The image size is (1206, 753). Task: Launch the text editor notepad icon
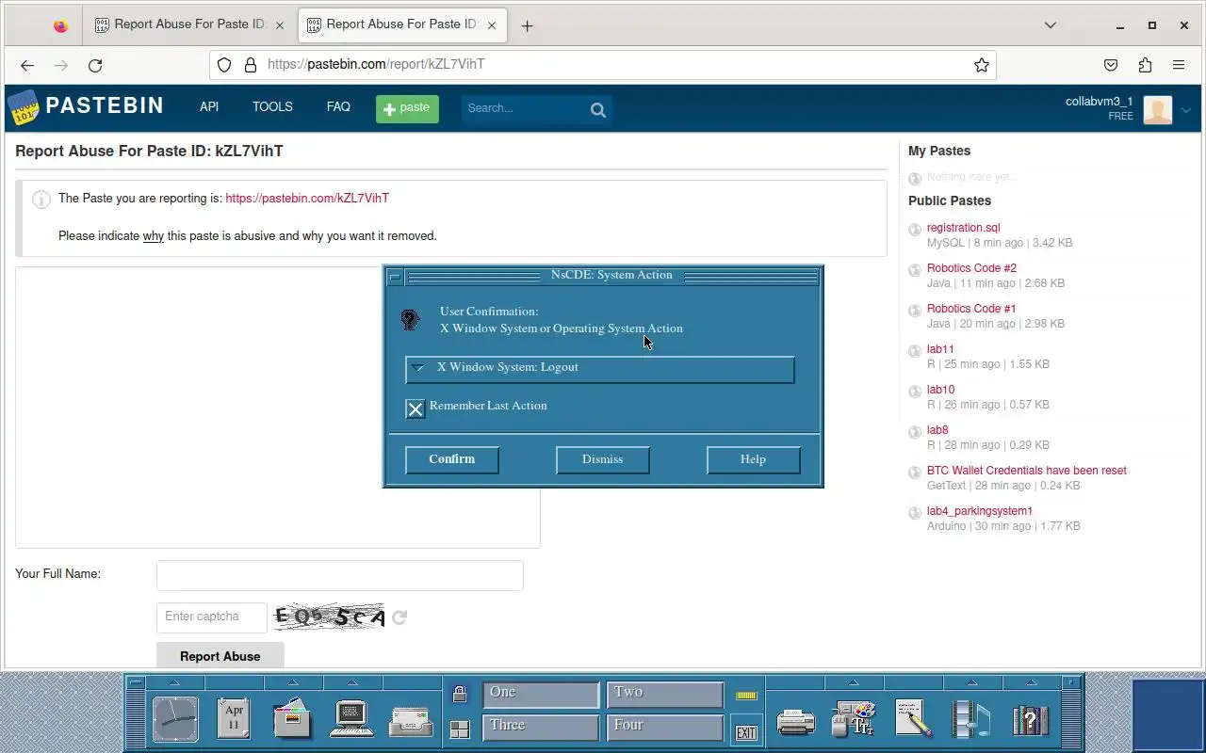coord(913,719)
